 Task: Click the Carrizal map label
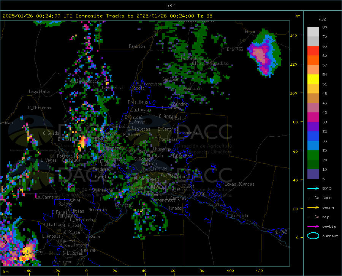123,205
